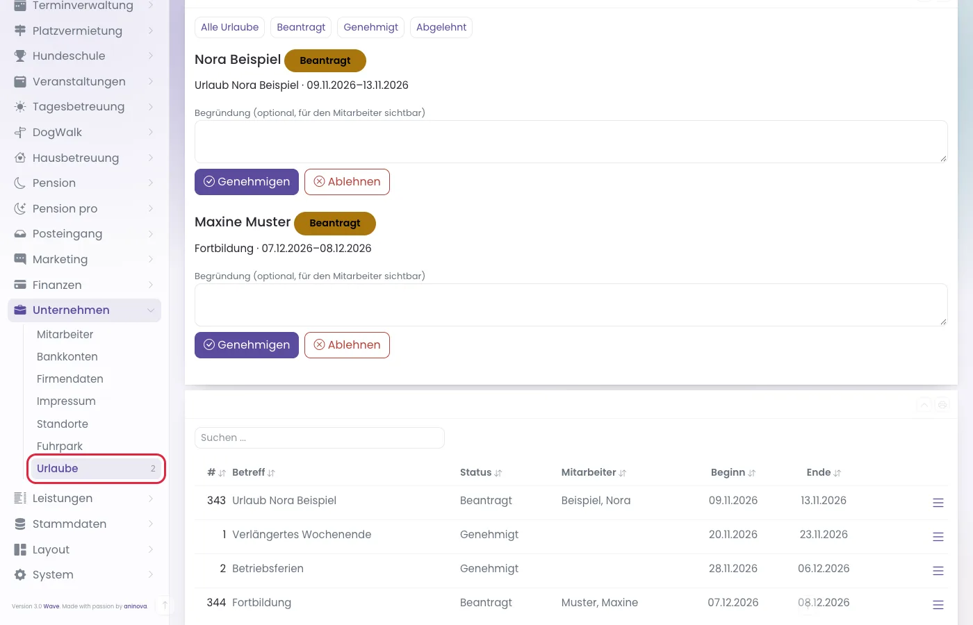Screen dimensions: 973x625
Task: Expand the Stammdaten submenu chevron
Action: 151,524
